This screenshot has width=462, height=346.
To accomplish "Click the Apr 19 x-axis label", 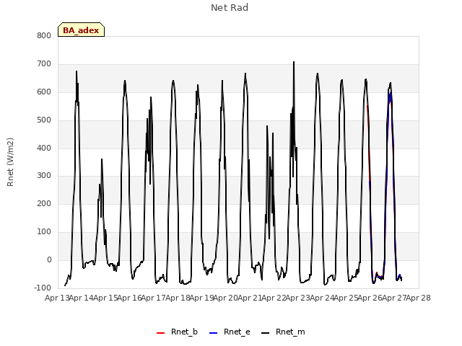I will [202, 298].
